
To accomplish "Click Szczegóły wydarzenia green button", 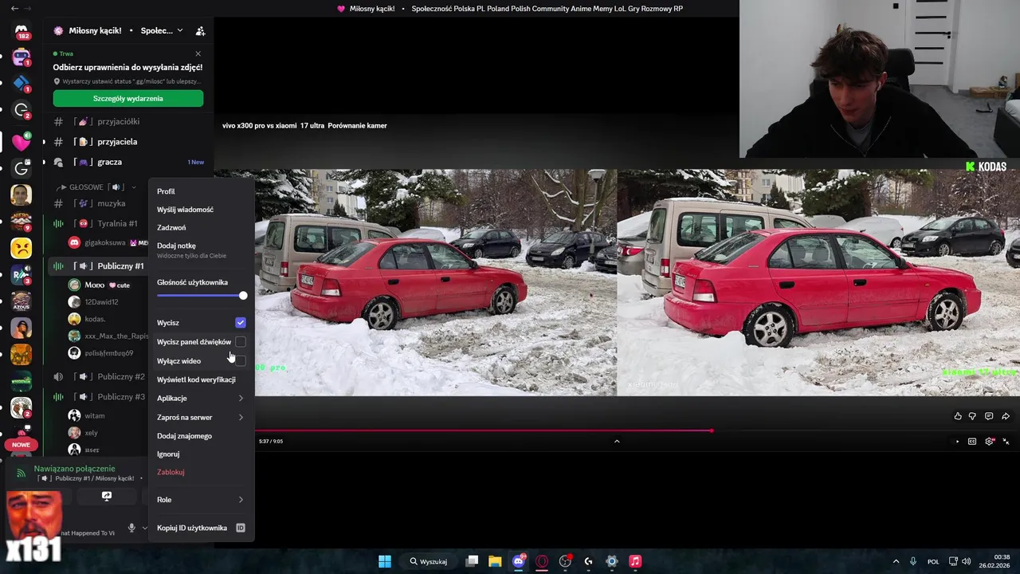I will click(128, 98).
